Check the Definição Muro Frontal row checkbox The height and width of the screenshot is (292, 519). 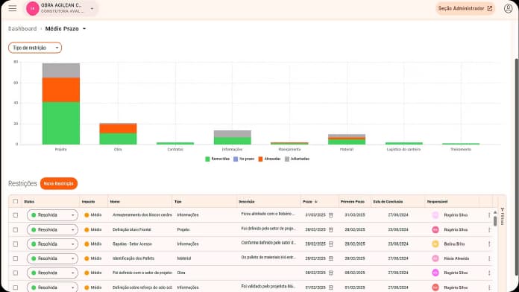16,229
